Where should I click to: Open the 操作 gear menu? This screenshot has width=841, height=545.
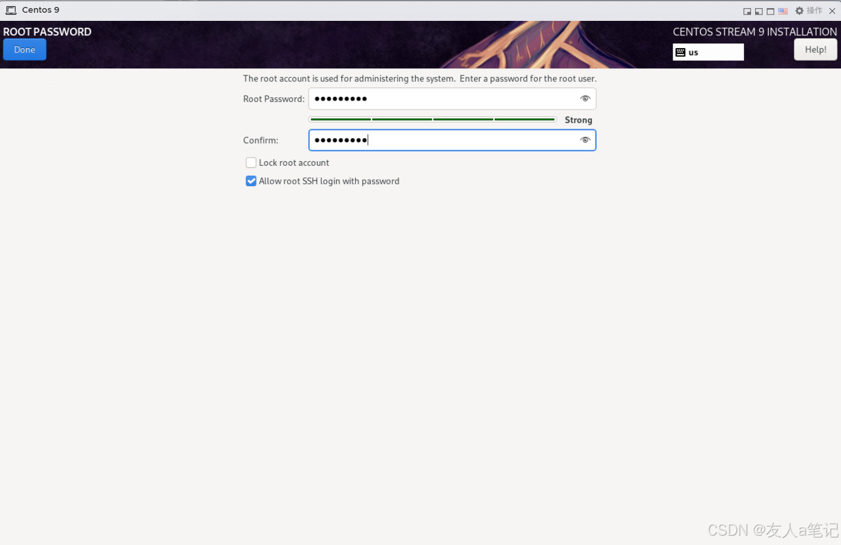808,10
